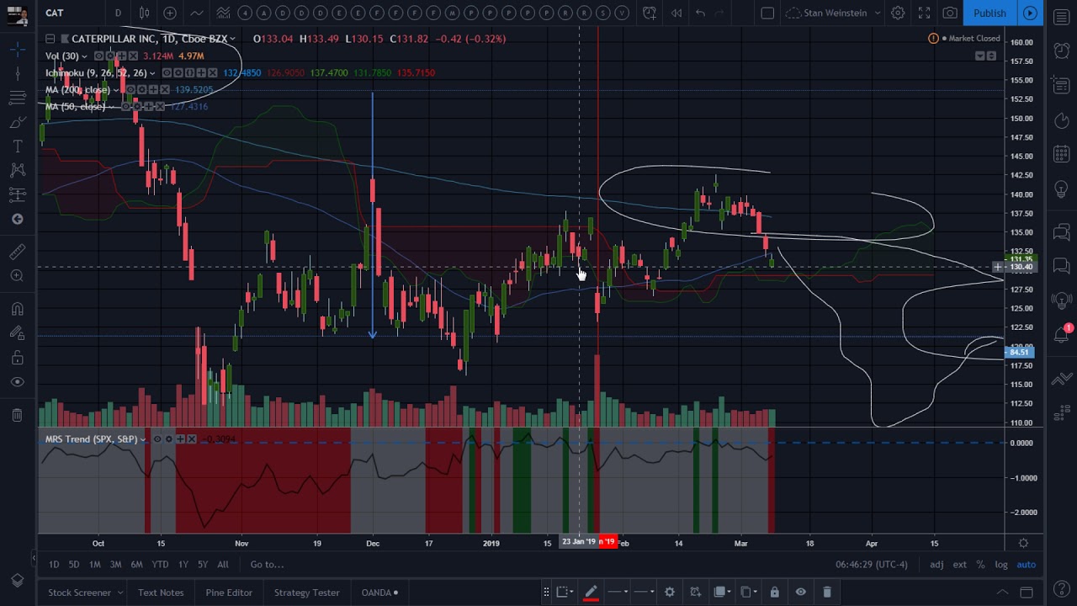Select the YTD time range

click(x=160, y=565)
